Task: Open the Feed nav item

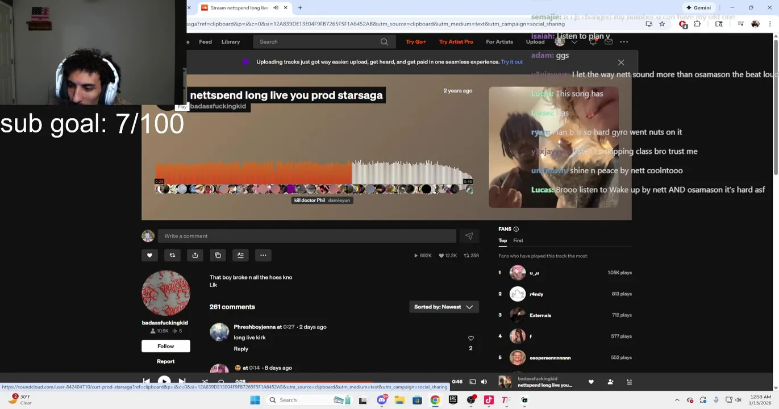Action: coord(205,42)
